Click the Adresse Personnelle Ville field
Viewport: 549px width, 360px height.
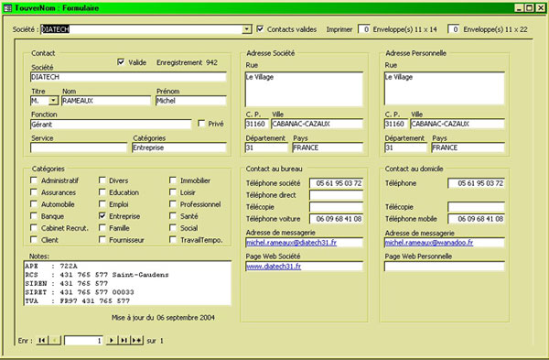tap(457, 124)
